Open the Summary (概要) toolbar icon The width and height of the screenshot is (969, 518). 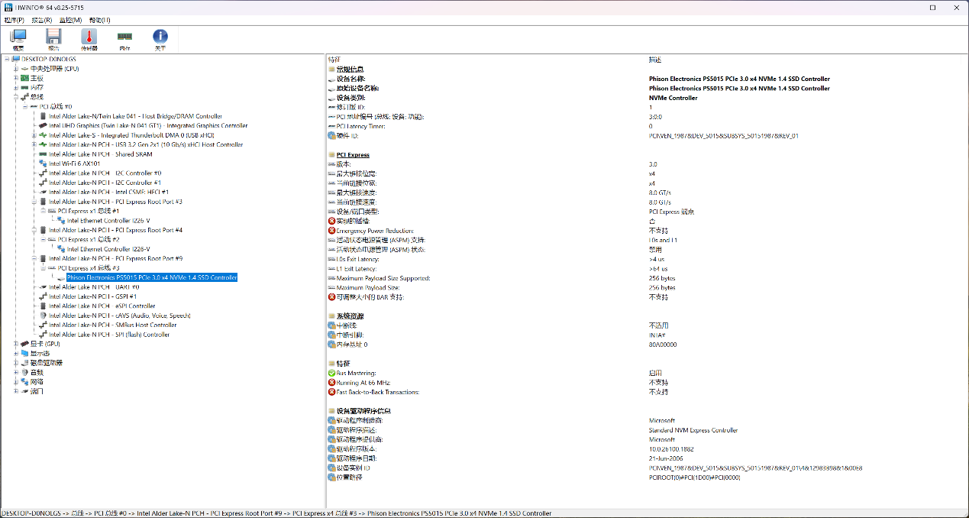click(18, 38)
